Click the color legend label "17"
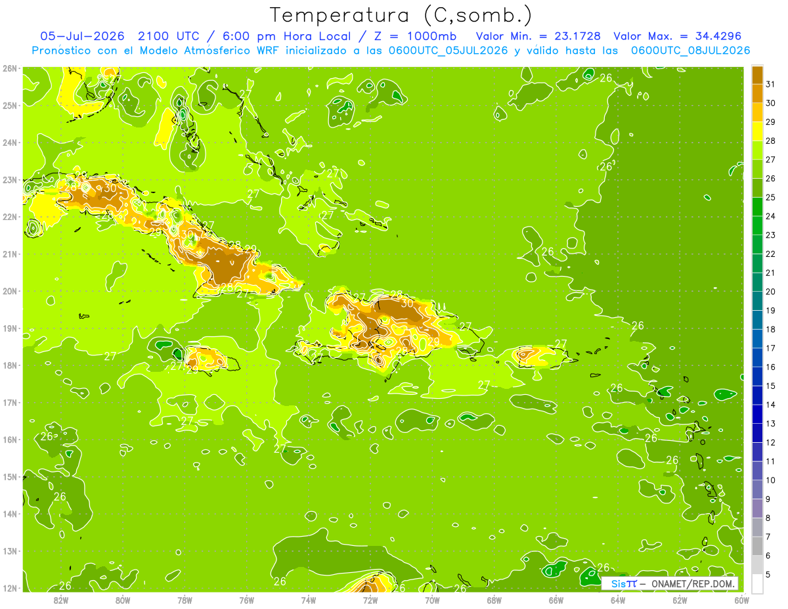The width and height of the screenshot is (788, 609). [x=770, y=348]
